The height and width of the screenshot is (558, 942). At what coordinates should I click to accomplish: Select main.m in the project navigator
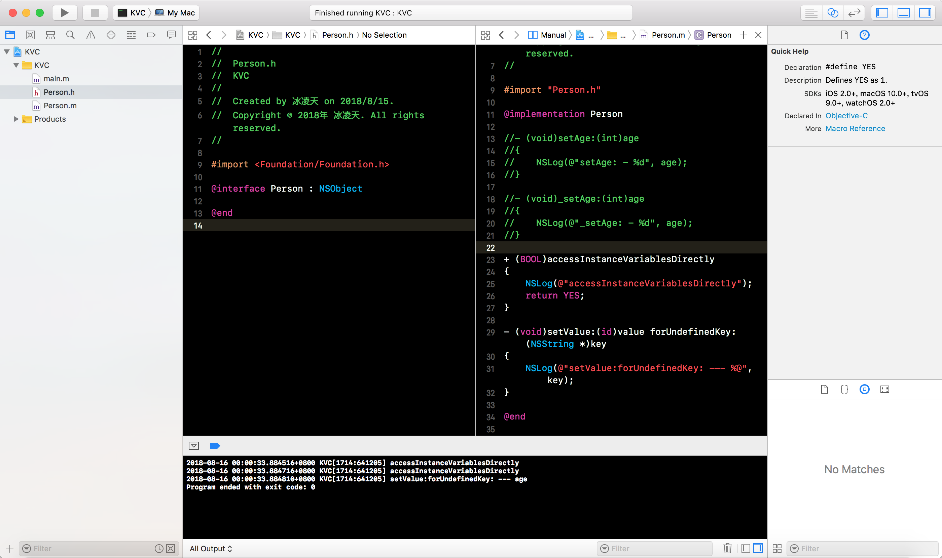click(x=56, y=79)
